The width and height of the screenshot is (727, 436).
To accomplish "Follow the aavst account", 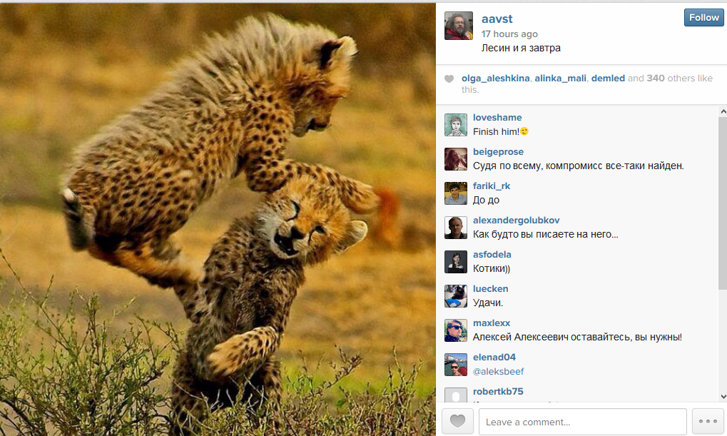I will click(703, 18).
